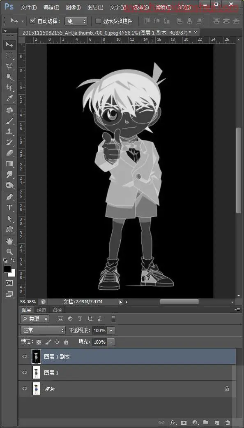
Task: Lock layer position
Action: [x=57, y=342]
